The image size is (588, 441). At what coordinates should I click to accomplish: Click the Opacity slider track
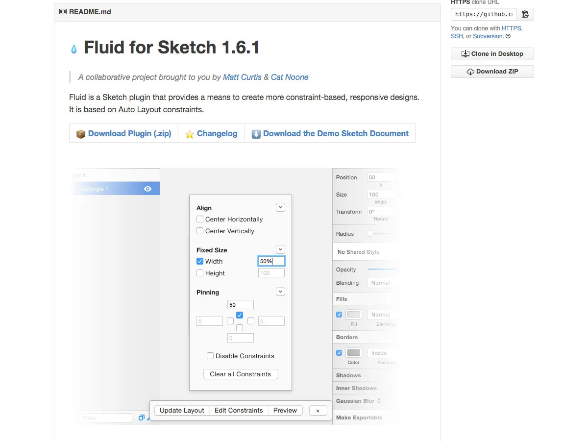[382, 269]
